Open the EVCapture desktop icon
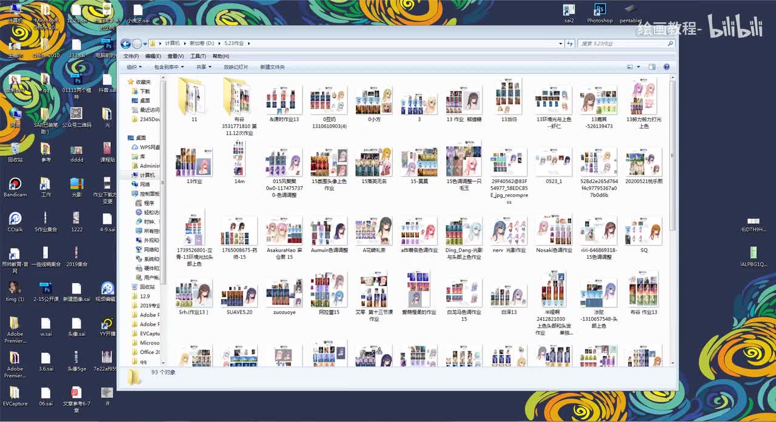Image resolution: width=776 pixels, height=422 pixels. click(x=15, y=396)
